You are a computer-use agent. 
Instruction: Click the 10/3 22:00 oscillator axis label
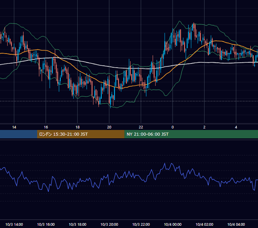(x=141, y=224)
